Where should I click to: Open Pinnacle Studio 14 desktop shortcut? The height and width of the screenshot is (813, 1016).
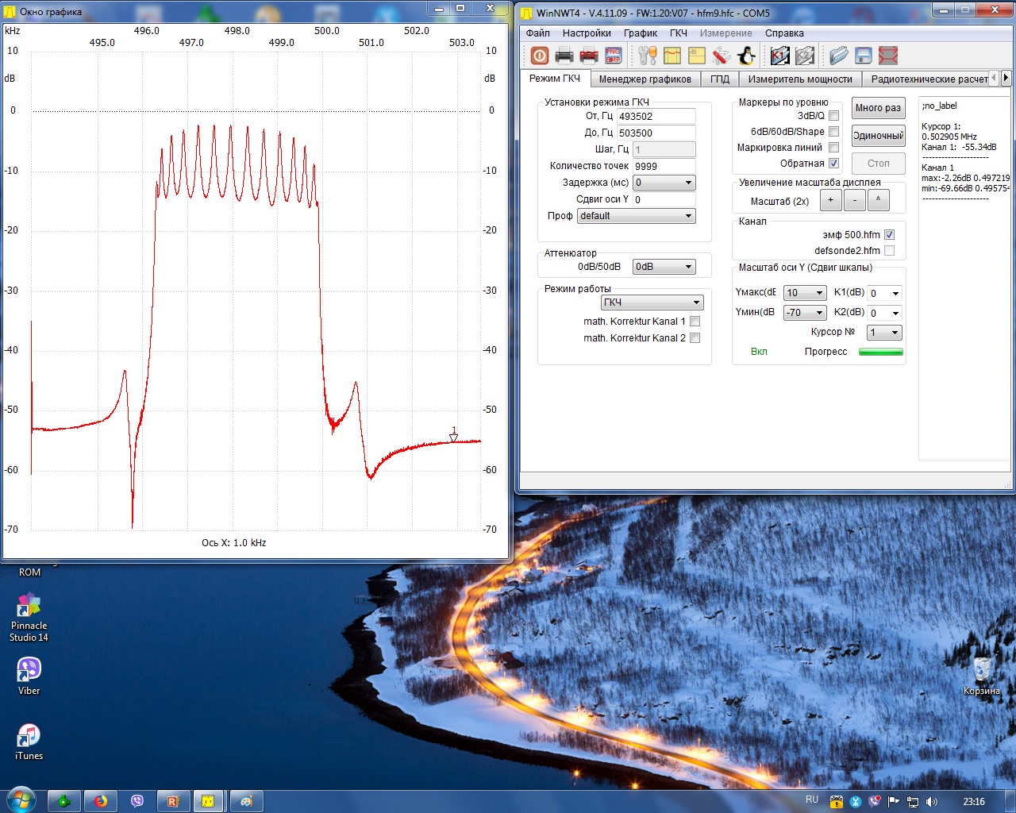coord(29,617)
